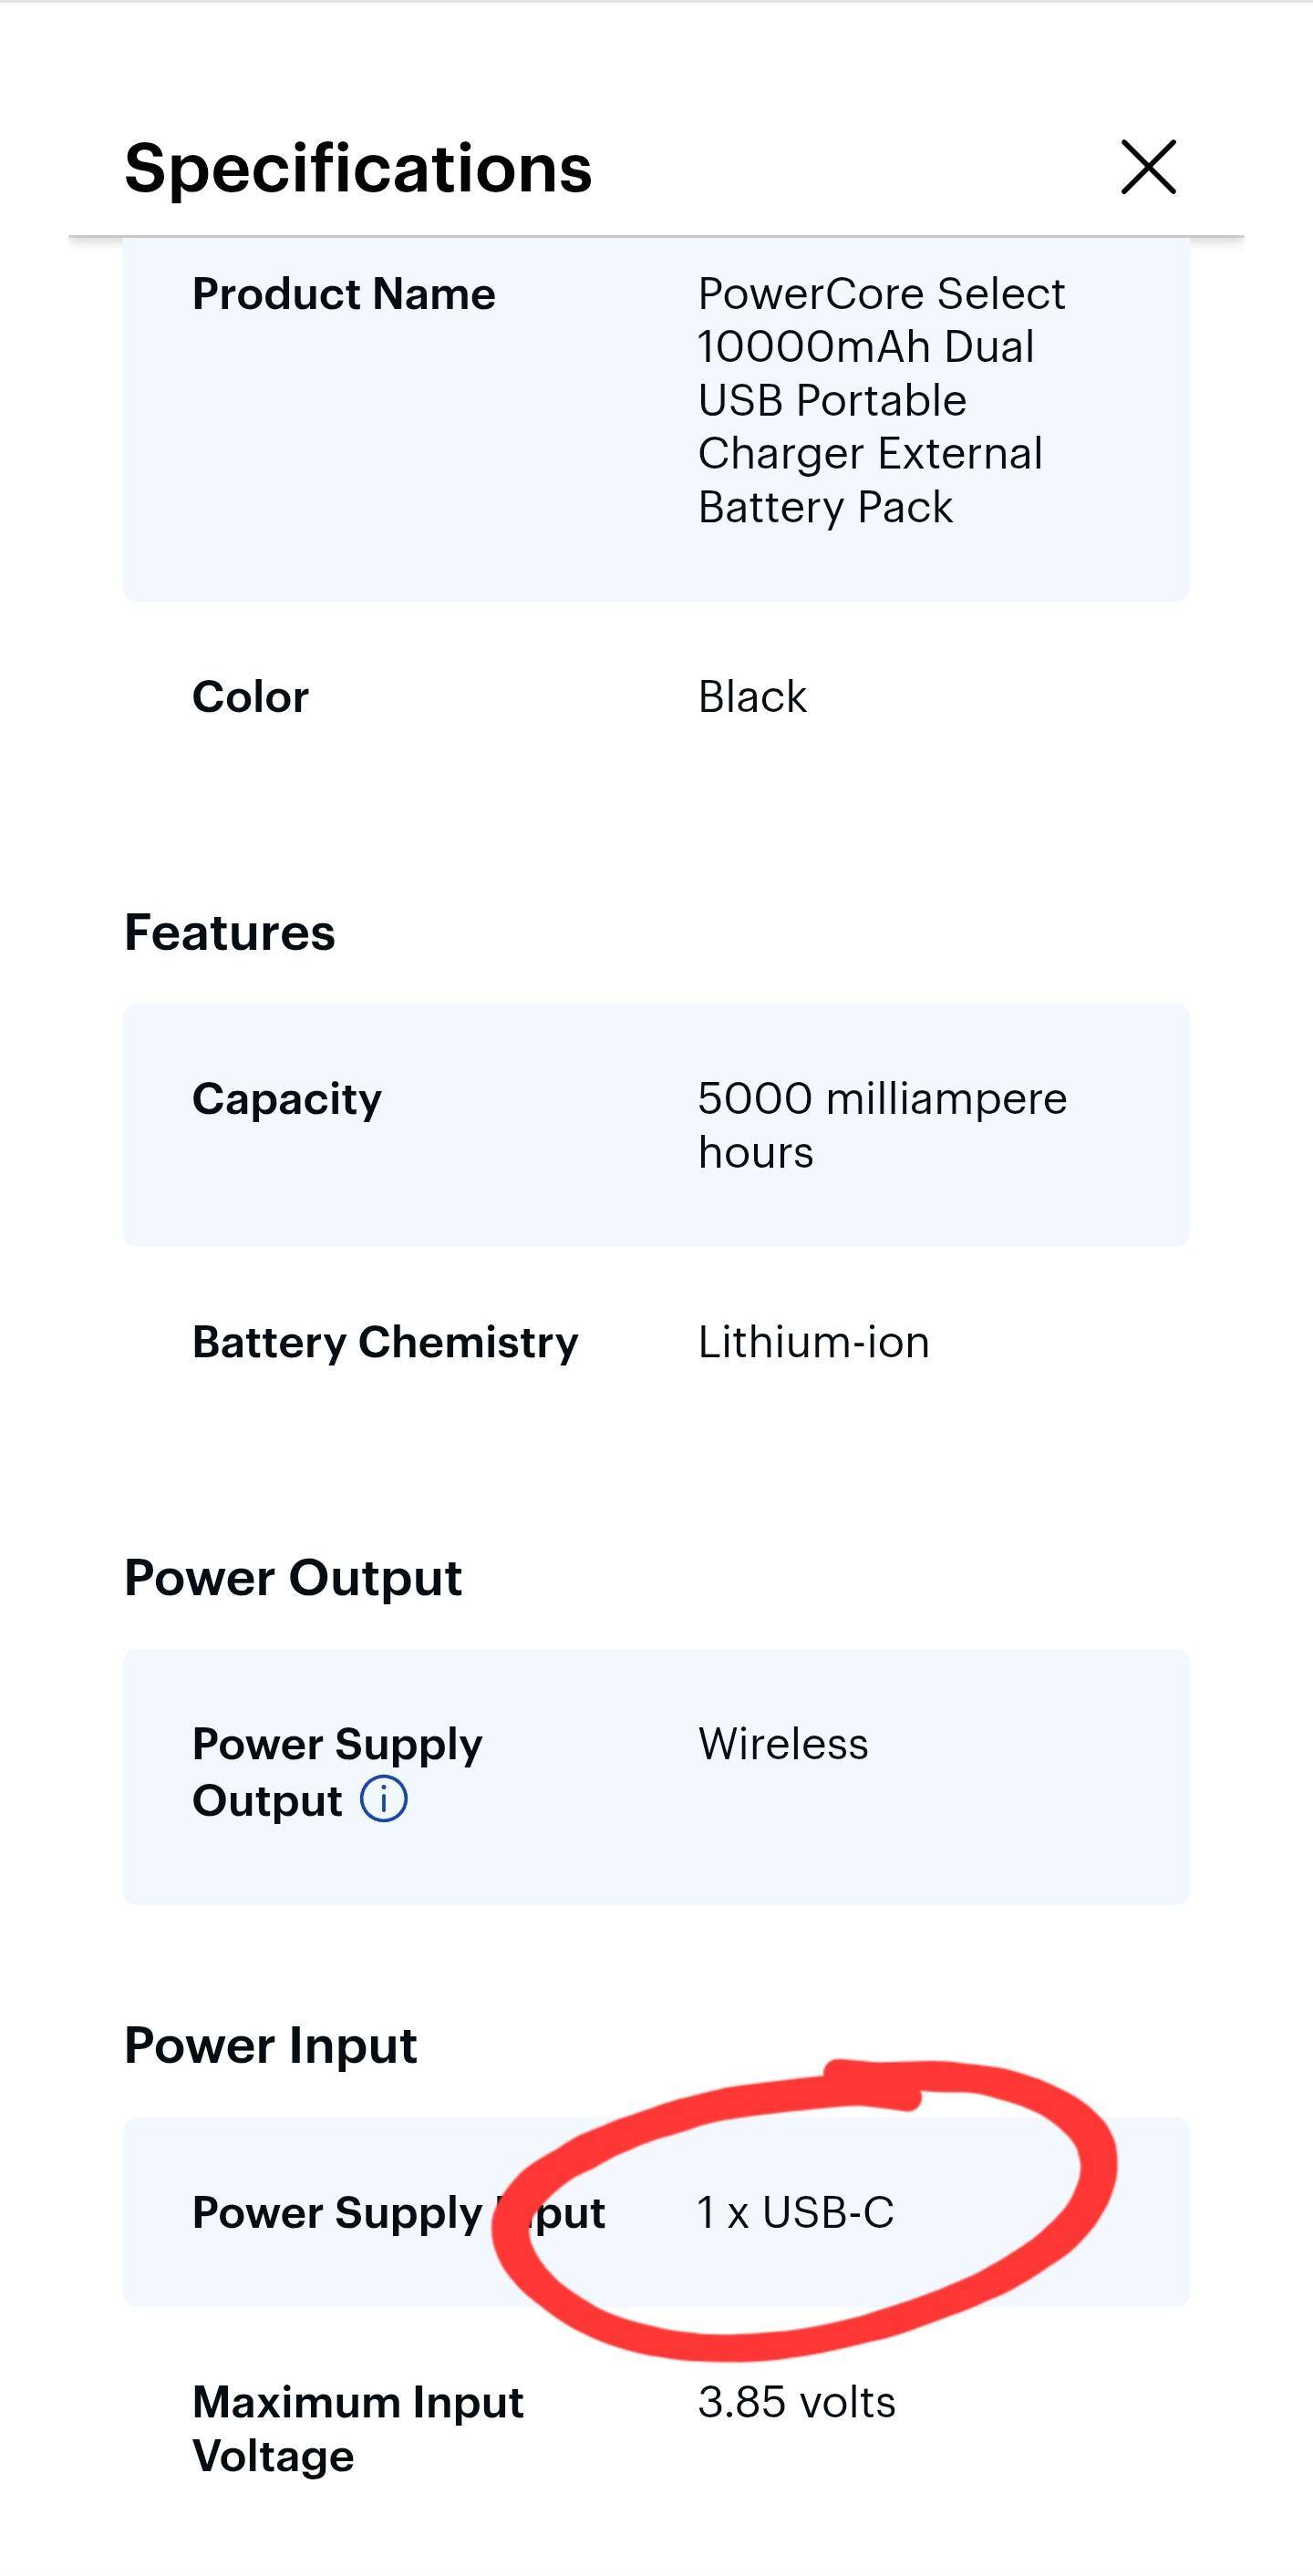Viewport: 1313px width, 2576px height.
Task: Click the Wireless output value
Action: point(782,1744)
